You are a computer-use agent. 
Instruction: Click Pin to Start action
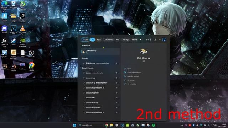click(131, 80)
